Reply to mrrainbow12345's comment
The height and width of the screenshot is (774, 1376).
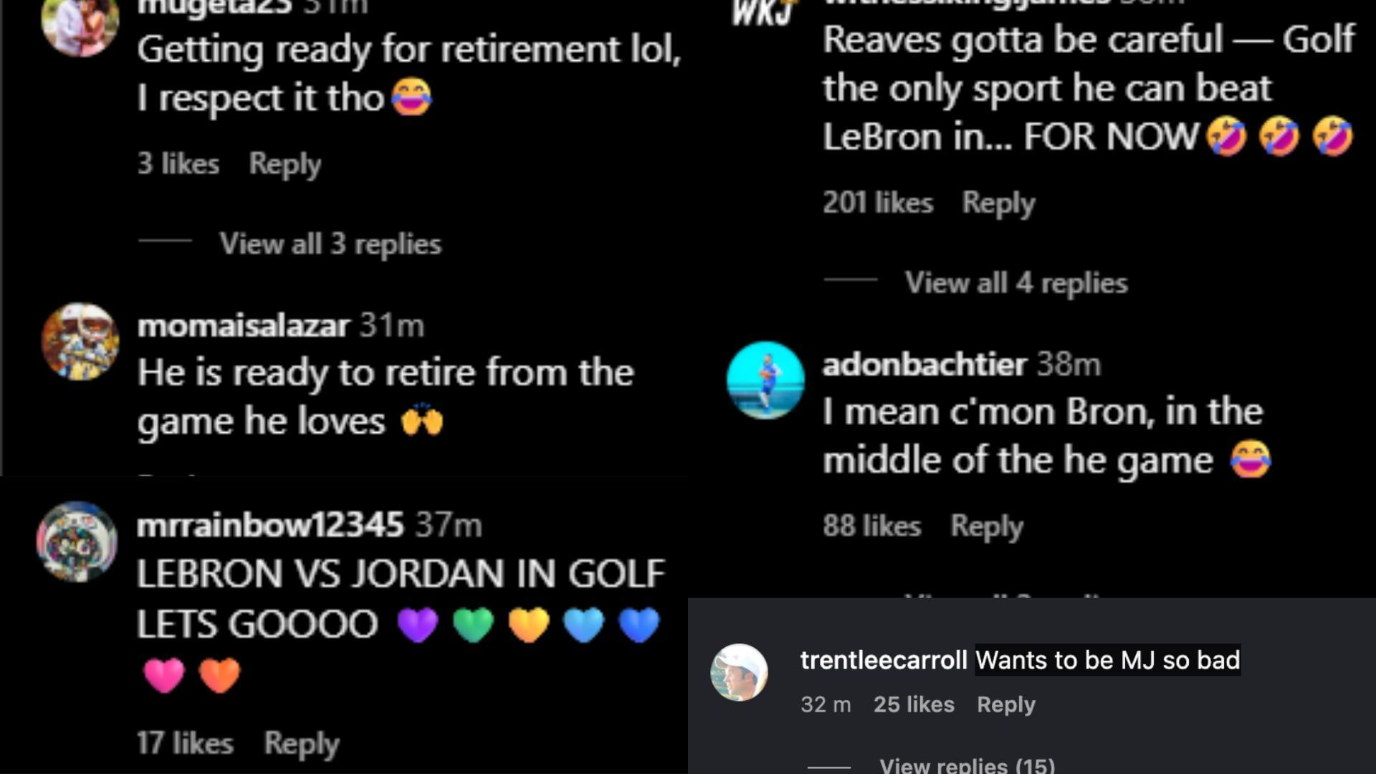[x=302, y=744]
